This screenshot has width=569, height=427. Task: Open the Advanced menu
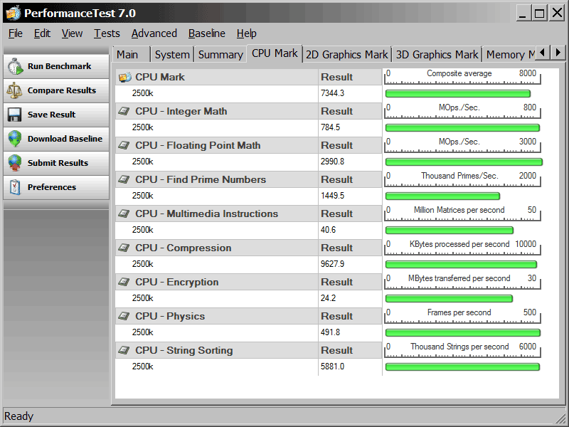point(154,33)
